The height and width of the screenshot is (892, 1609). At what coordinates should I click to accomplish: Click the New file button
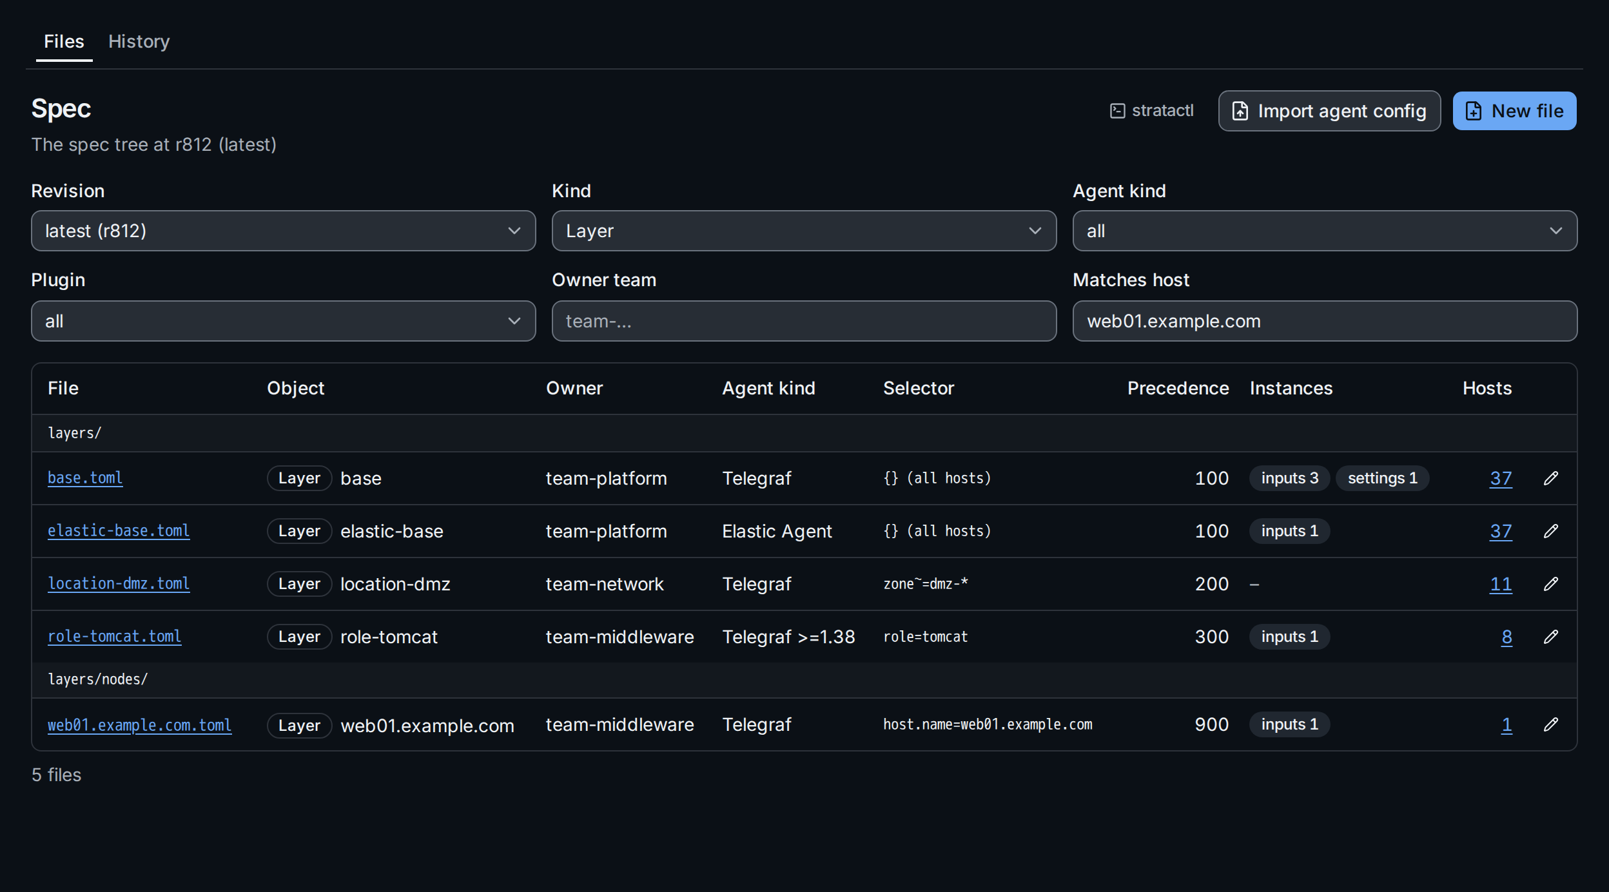pos(1514,111)
